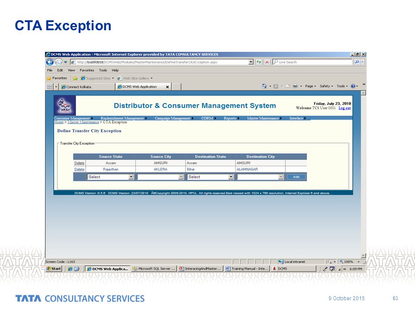Click the red Stop loading icon
Screen dimensions: 415x311
267,62
